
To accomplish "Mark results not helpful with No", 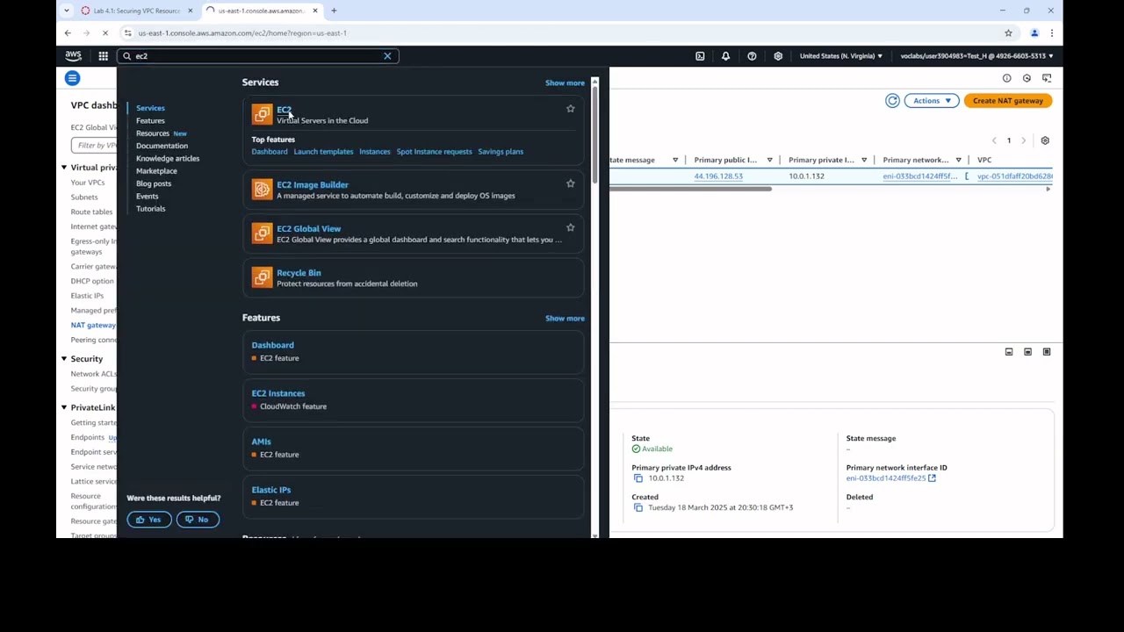I will pos(198,520).
